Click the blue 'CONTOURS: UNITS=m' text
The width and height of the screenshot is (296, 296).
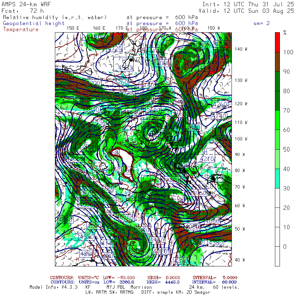pos(75,282)
